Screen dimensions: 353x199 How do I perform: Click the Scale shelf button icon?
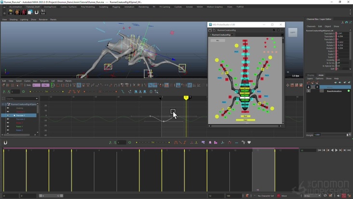(43, 12)
